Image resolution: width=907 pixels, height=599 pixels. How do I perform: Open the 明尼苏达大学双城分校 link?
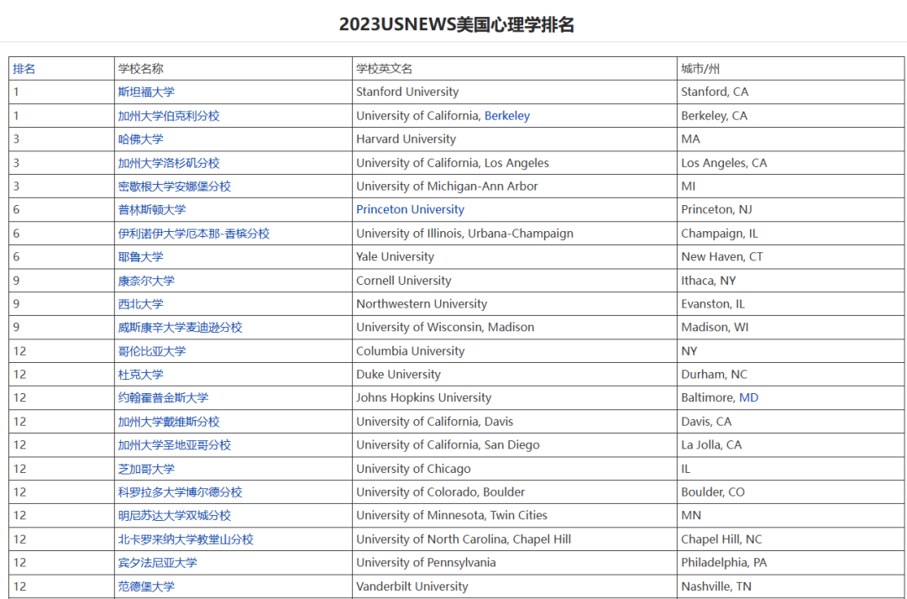point(175,516)
